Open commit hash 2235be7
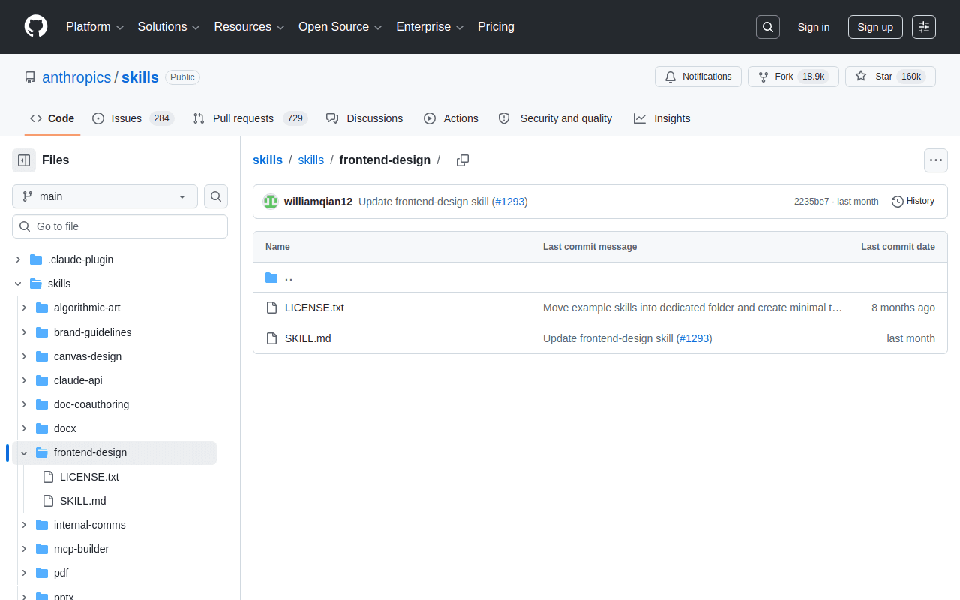Image resolution: width=960 pixels, height=600 pixels. point(811,202)
